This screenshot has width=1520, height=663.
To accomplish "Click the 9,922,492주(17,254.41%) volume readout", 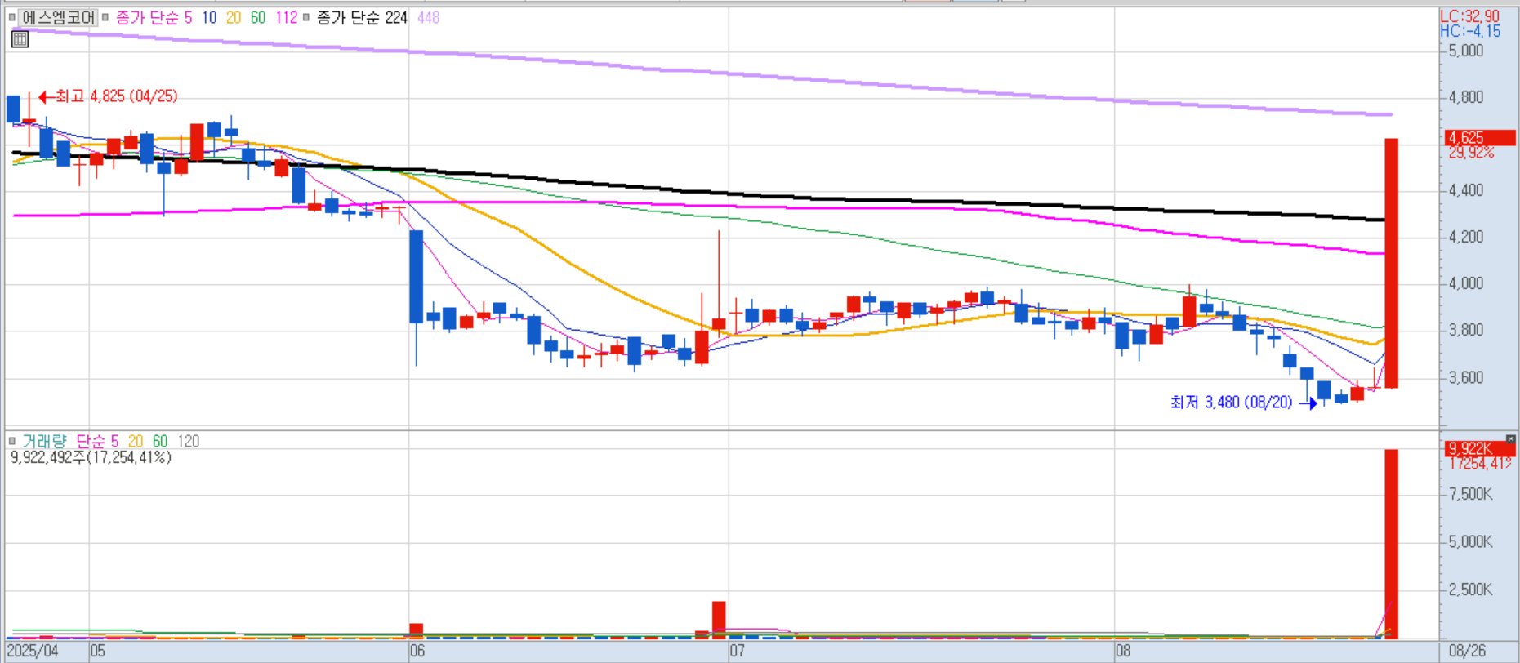I will click(x=91, y=457).
